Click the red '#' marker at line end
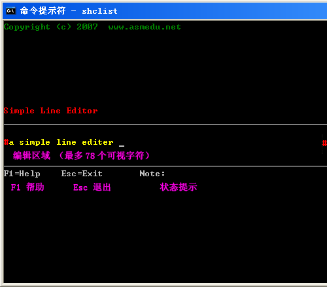The width and height of the screenshot is (327, 287). point(324,143)
